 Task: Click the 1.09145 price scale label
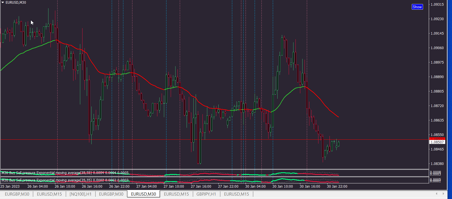coord(437,33)
